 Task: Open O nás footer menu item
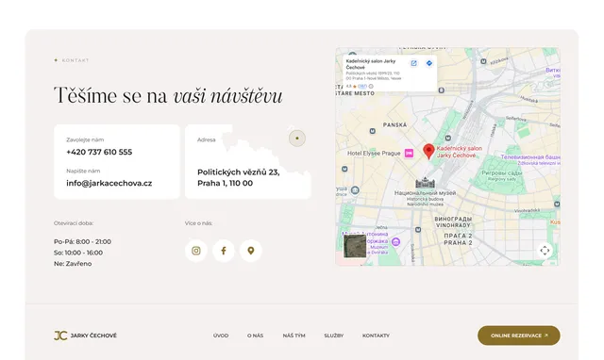256,335
